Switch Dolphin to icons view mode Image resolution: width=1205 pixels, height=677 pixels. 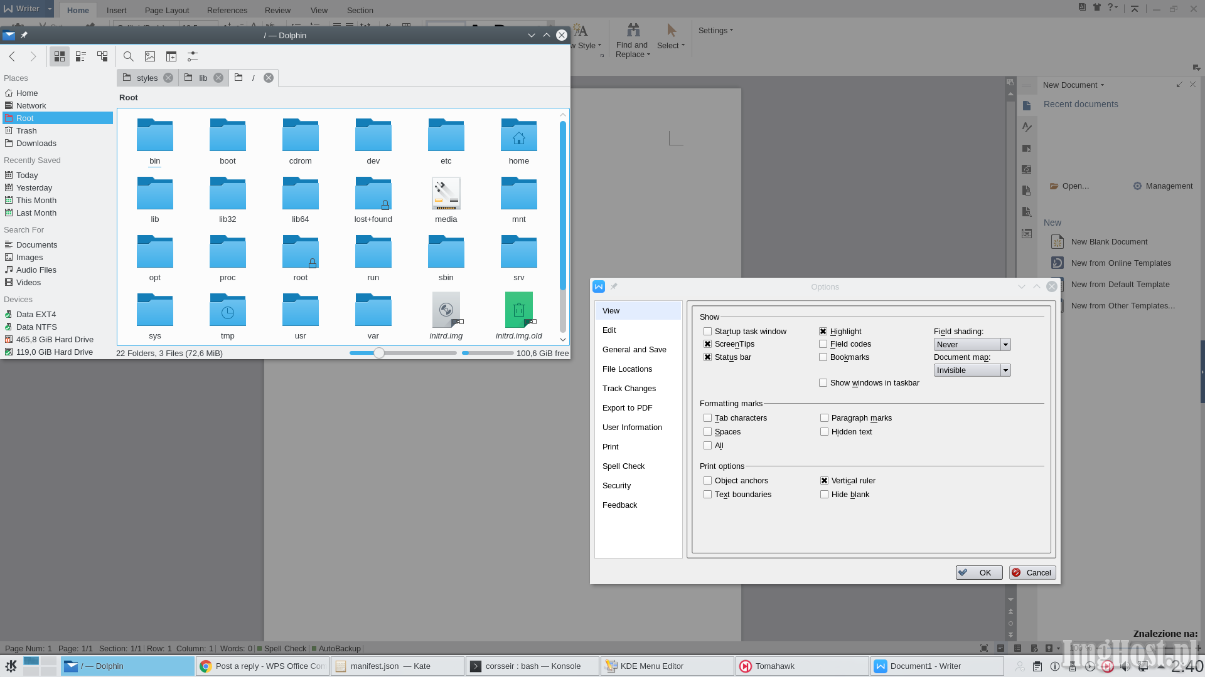pyautogui.click(x=60, y=56)
